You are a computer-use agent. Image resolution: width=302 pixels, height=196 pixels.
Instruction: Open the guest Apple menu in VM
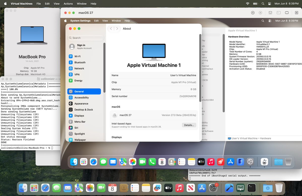[x=65, y=21]
